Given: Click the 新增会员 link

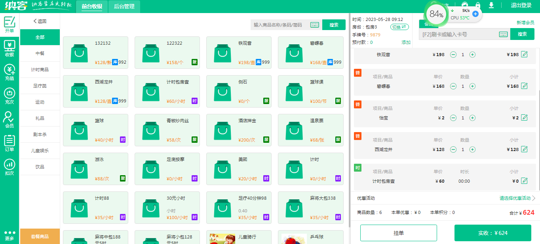Looking at the screenshot, I should pyautogui.click(x=525, y=23).
